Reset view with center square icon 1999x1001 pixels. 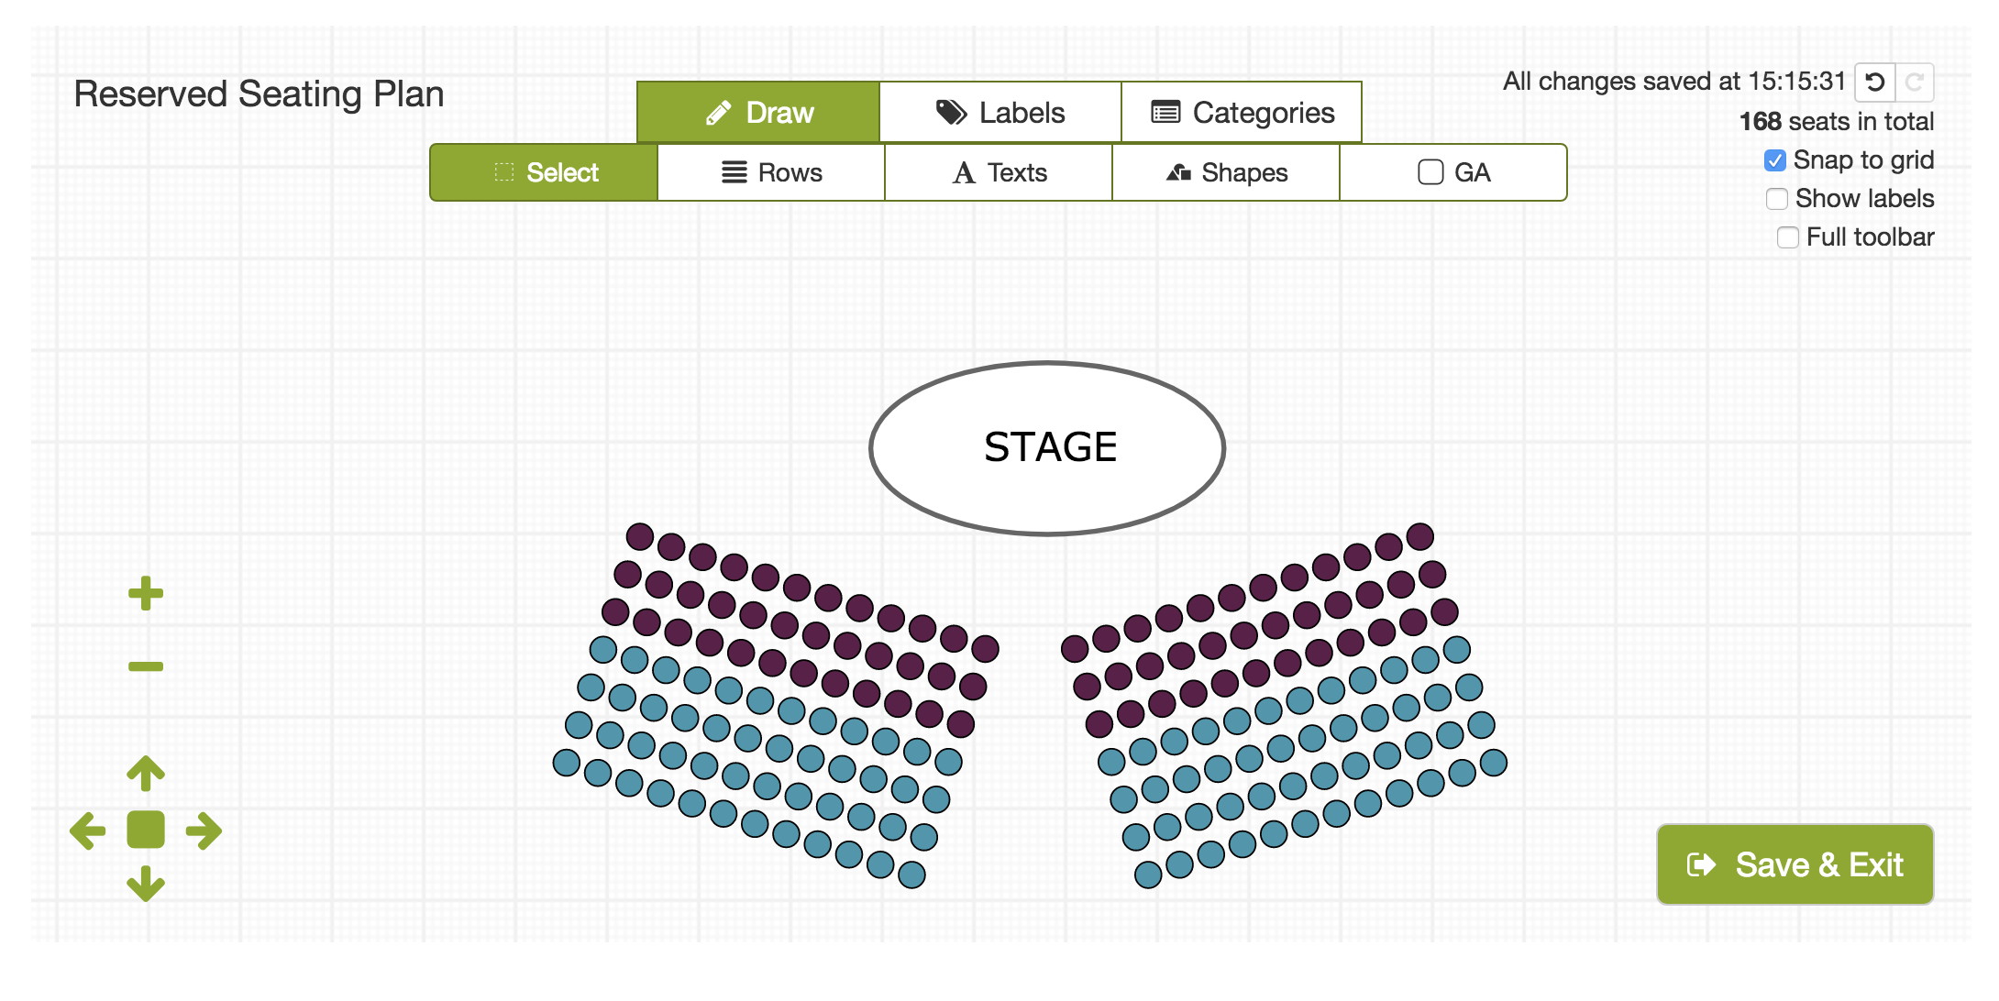[146, 830]
